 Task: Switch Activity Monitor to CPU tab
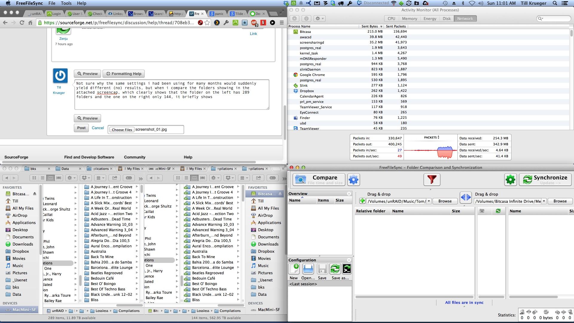tap(391, 19)
